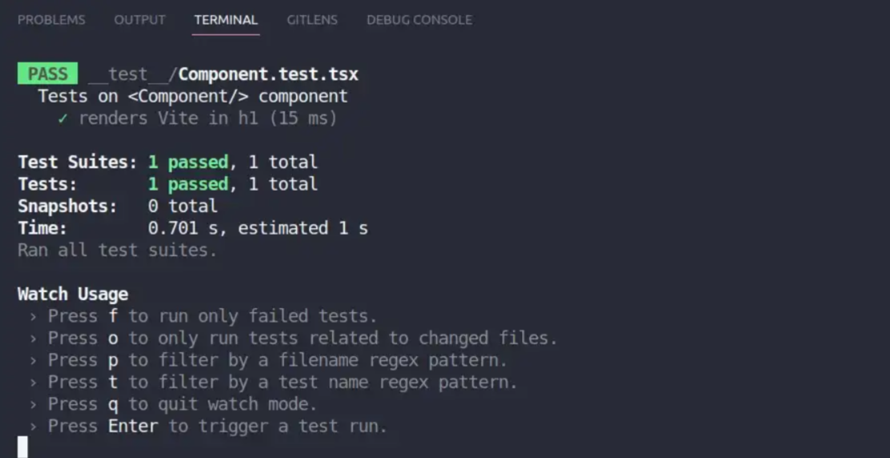Image resolution: width=890 pixels, height=458 pixels.
Task: Click the green PASS badge
Action: (47, 74)
